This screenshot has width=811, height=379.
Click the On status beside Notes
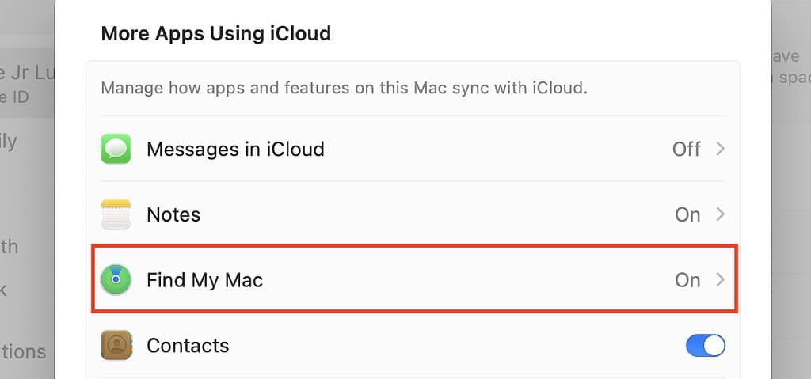pos(687,214)
